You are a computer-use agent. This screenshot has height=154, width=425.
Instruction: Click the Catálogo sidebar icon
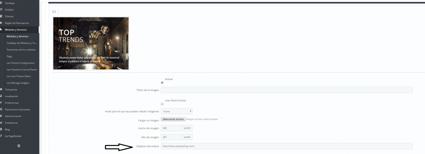click(1, 3)
